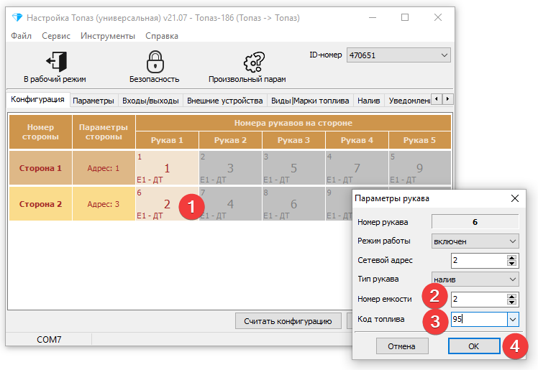
Task: Open the ID-номер dropdown
Action: (x=444, y=55)
